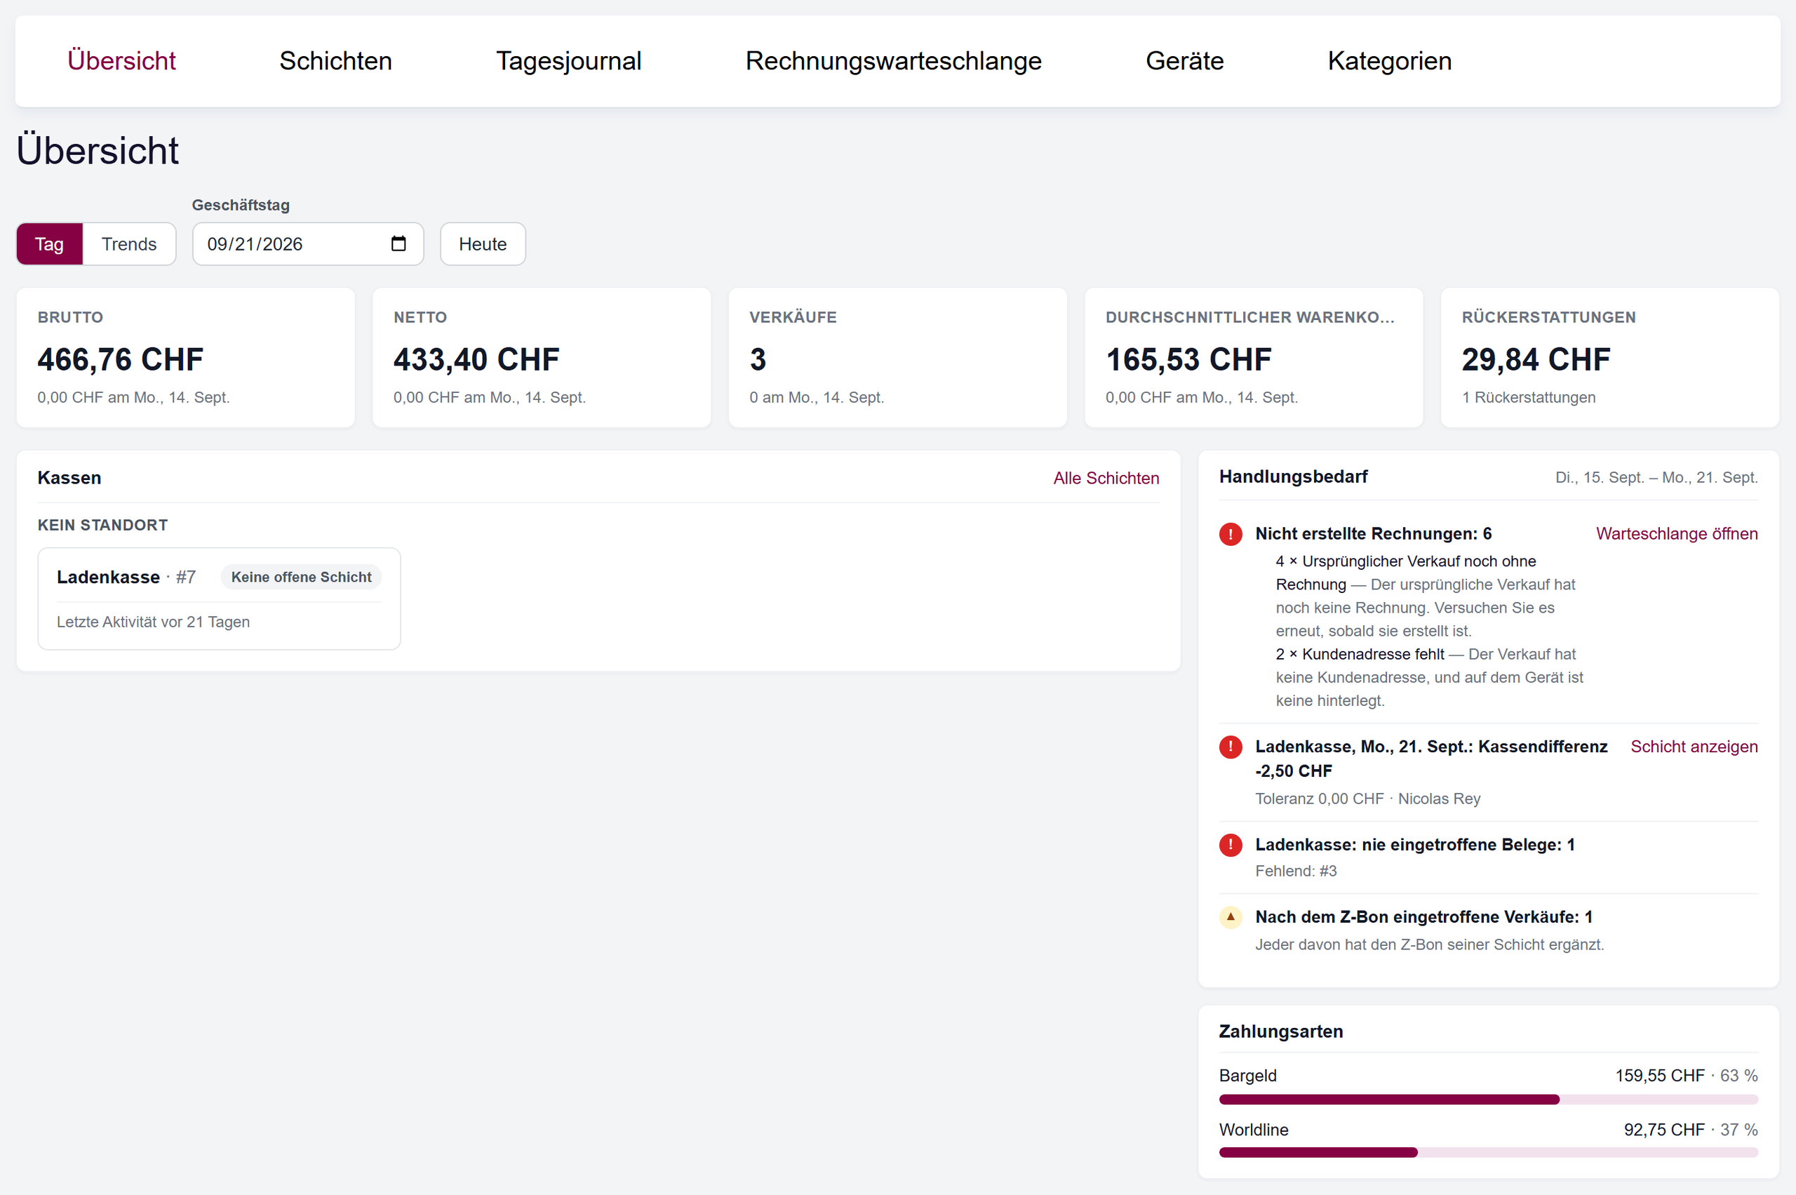The height and width of the screenshot is (1195, 1796).
Task: Select the Rückerstattungen 29,84 CHF value
Action: point(1536,360)
